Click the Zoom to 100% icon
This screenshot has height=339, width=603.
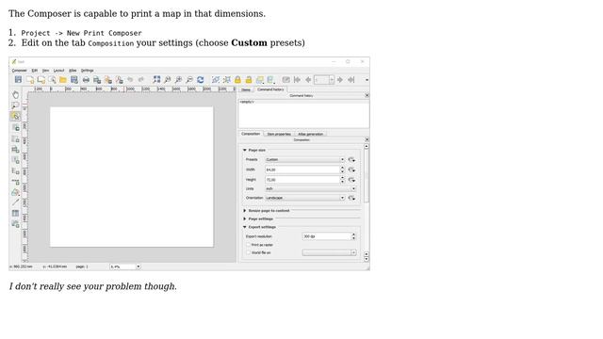click(x=168, y=79)
